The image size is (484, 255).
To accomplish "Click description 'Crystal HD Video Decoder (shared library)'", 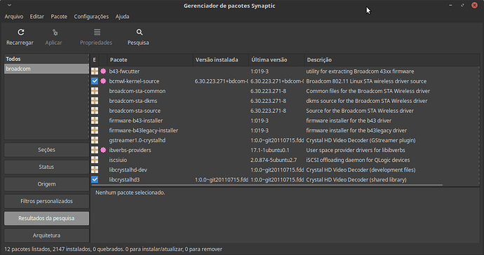I will pyautogui.click(x=356, y=179).
